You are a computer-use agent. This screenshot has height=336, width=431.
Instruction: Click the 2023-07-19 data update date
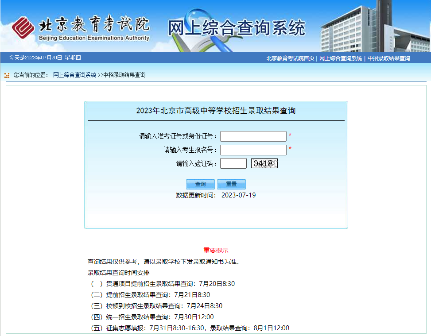coord(238,195)
